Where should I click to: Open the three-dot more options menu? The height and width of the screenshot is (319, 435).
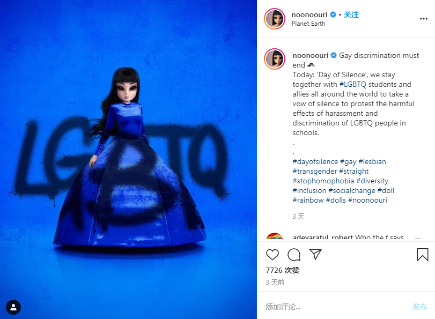pyautogui.click(x=424, y=19)
